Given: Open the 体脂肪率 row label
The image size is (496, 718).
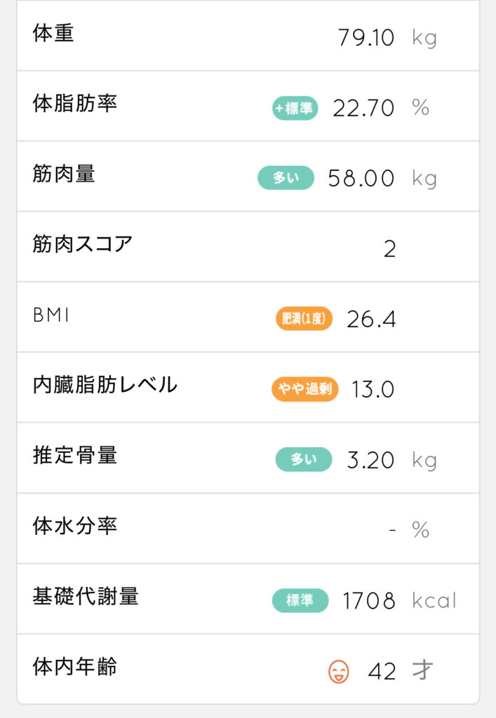Looking at the screenshot, I should 74,104.
